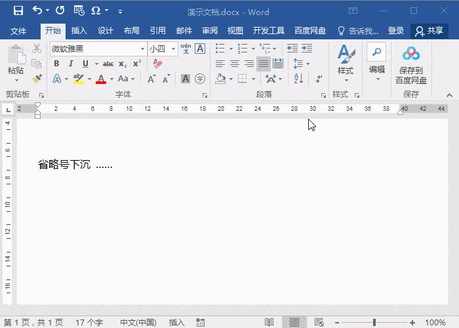Apply enclosed character 字 icon

200,79
